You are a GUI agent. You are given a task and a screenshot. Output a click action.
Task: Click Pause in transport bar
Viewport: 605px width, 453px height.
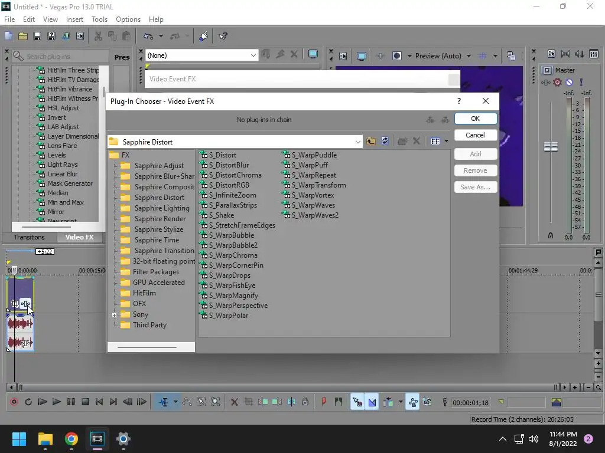pos(71,402)
